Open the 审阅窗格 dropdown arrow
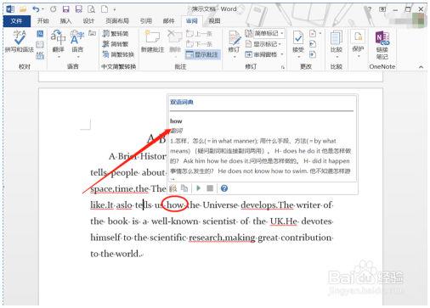 tap(282, 54)
